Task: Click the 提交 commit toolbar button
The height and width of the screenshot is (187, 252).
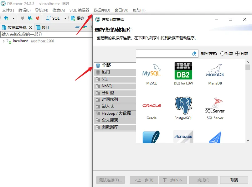Action: (78, 18)
